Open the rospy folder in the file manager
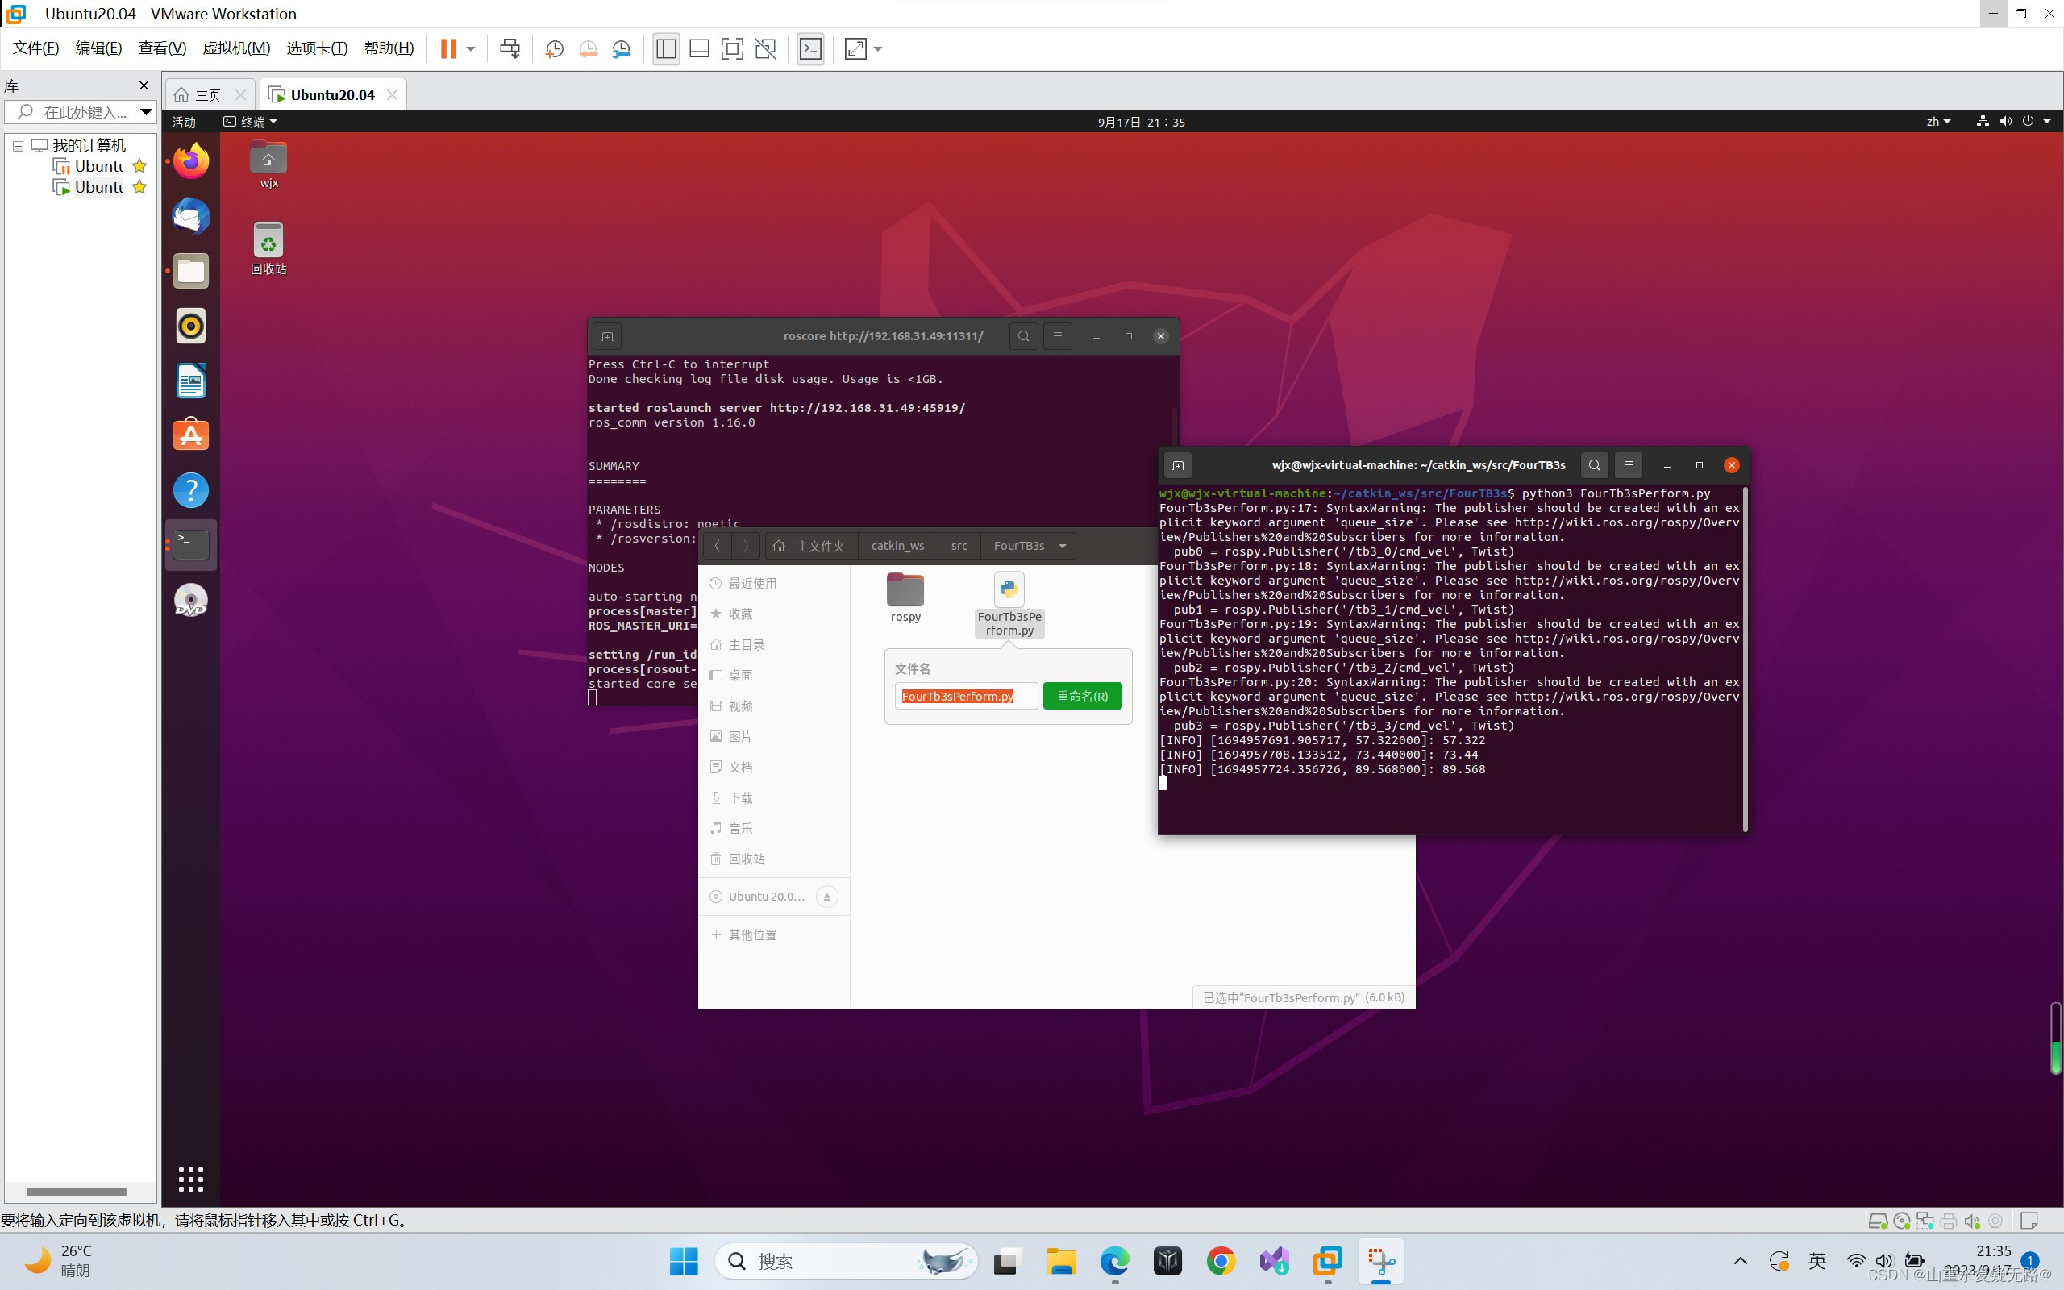This screenshot has width=2064, height=1290. click(905, 597)
